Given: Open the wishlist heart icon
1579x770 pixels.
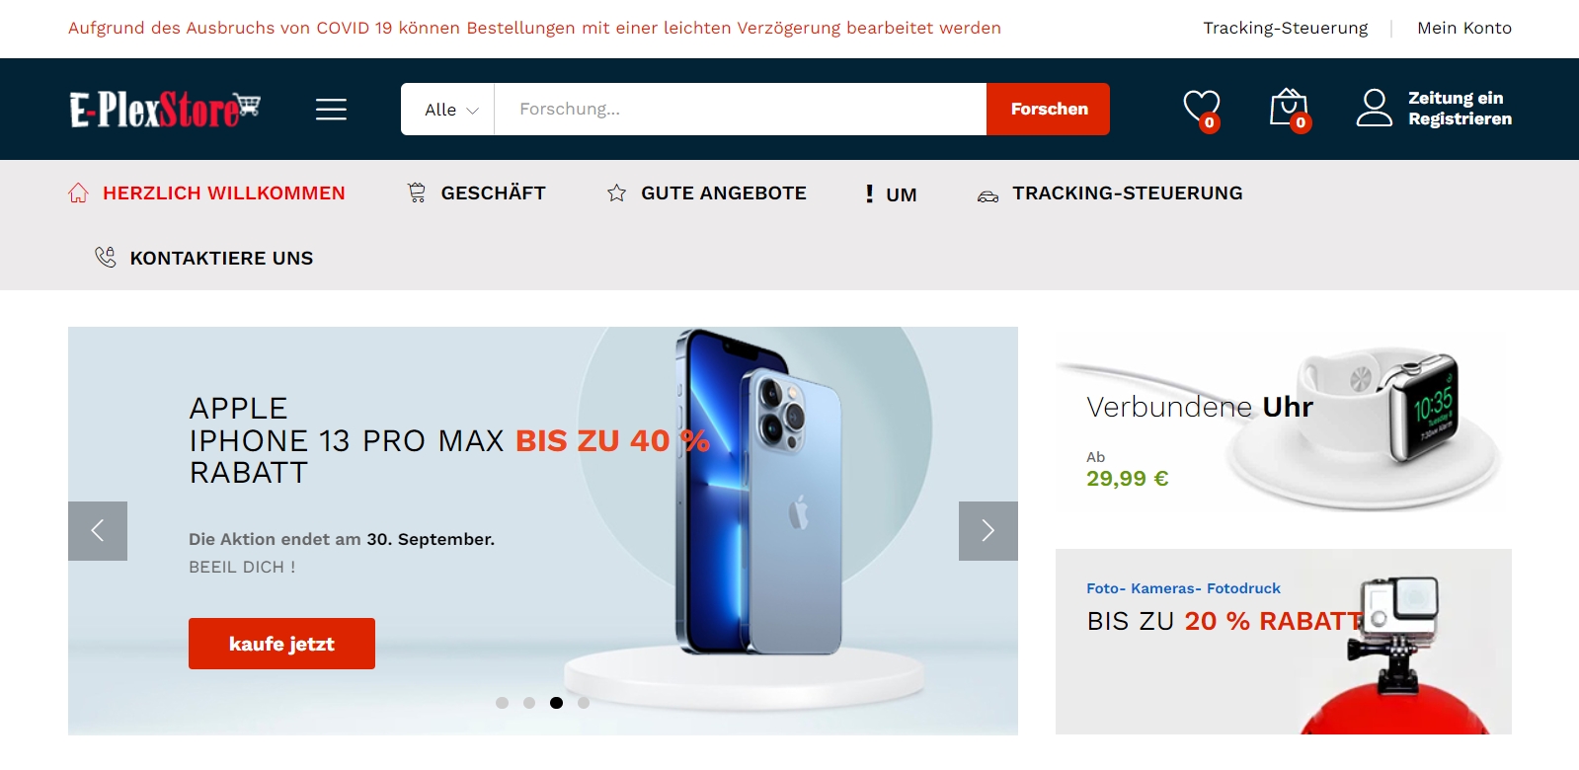Looking at the screenshot, I should point(1202,109).
